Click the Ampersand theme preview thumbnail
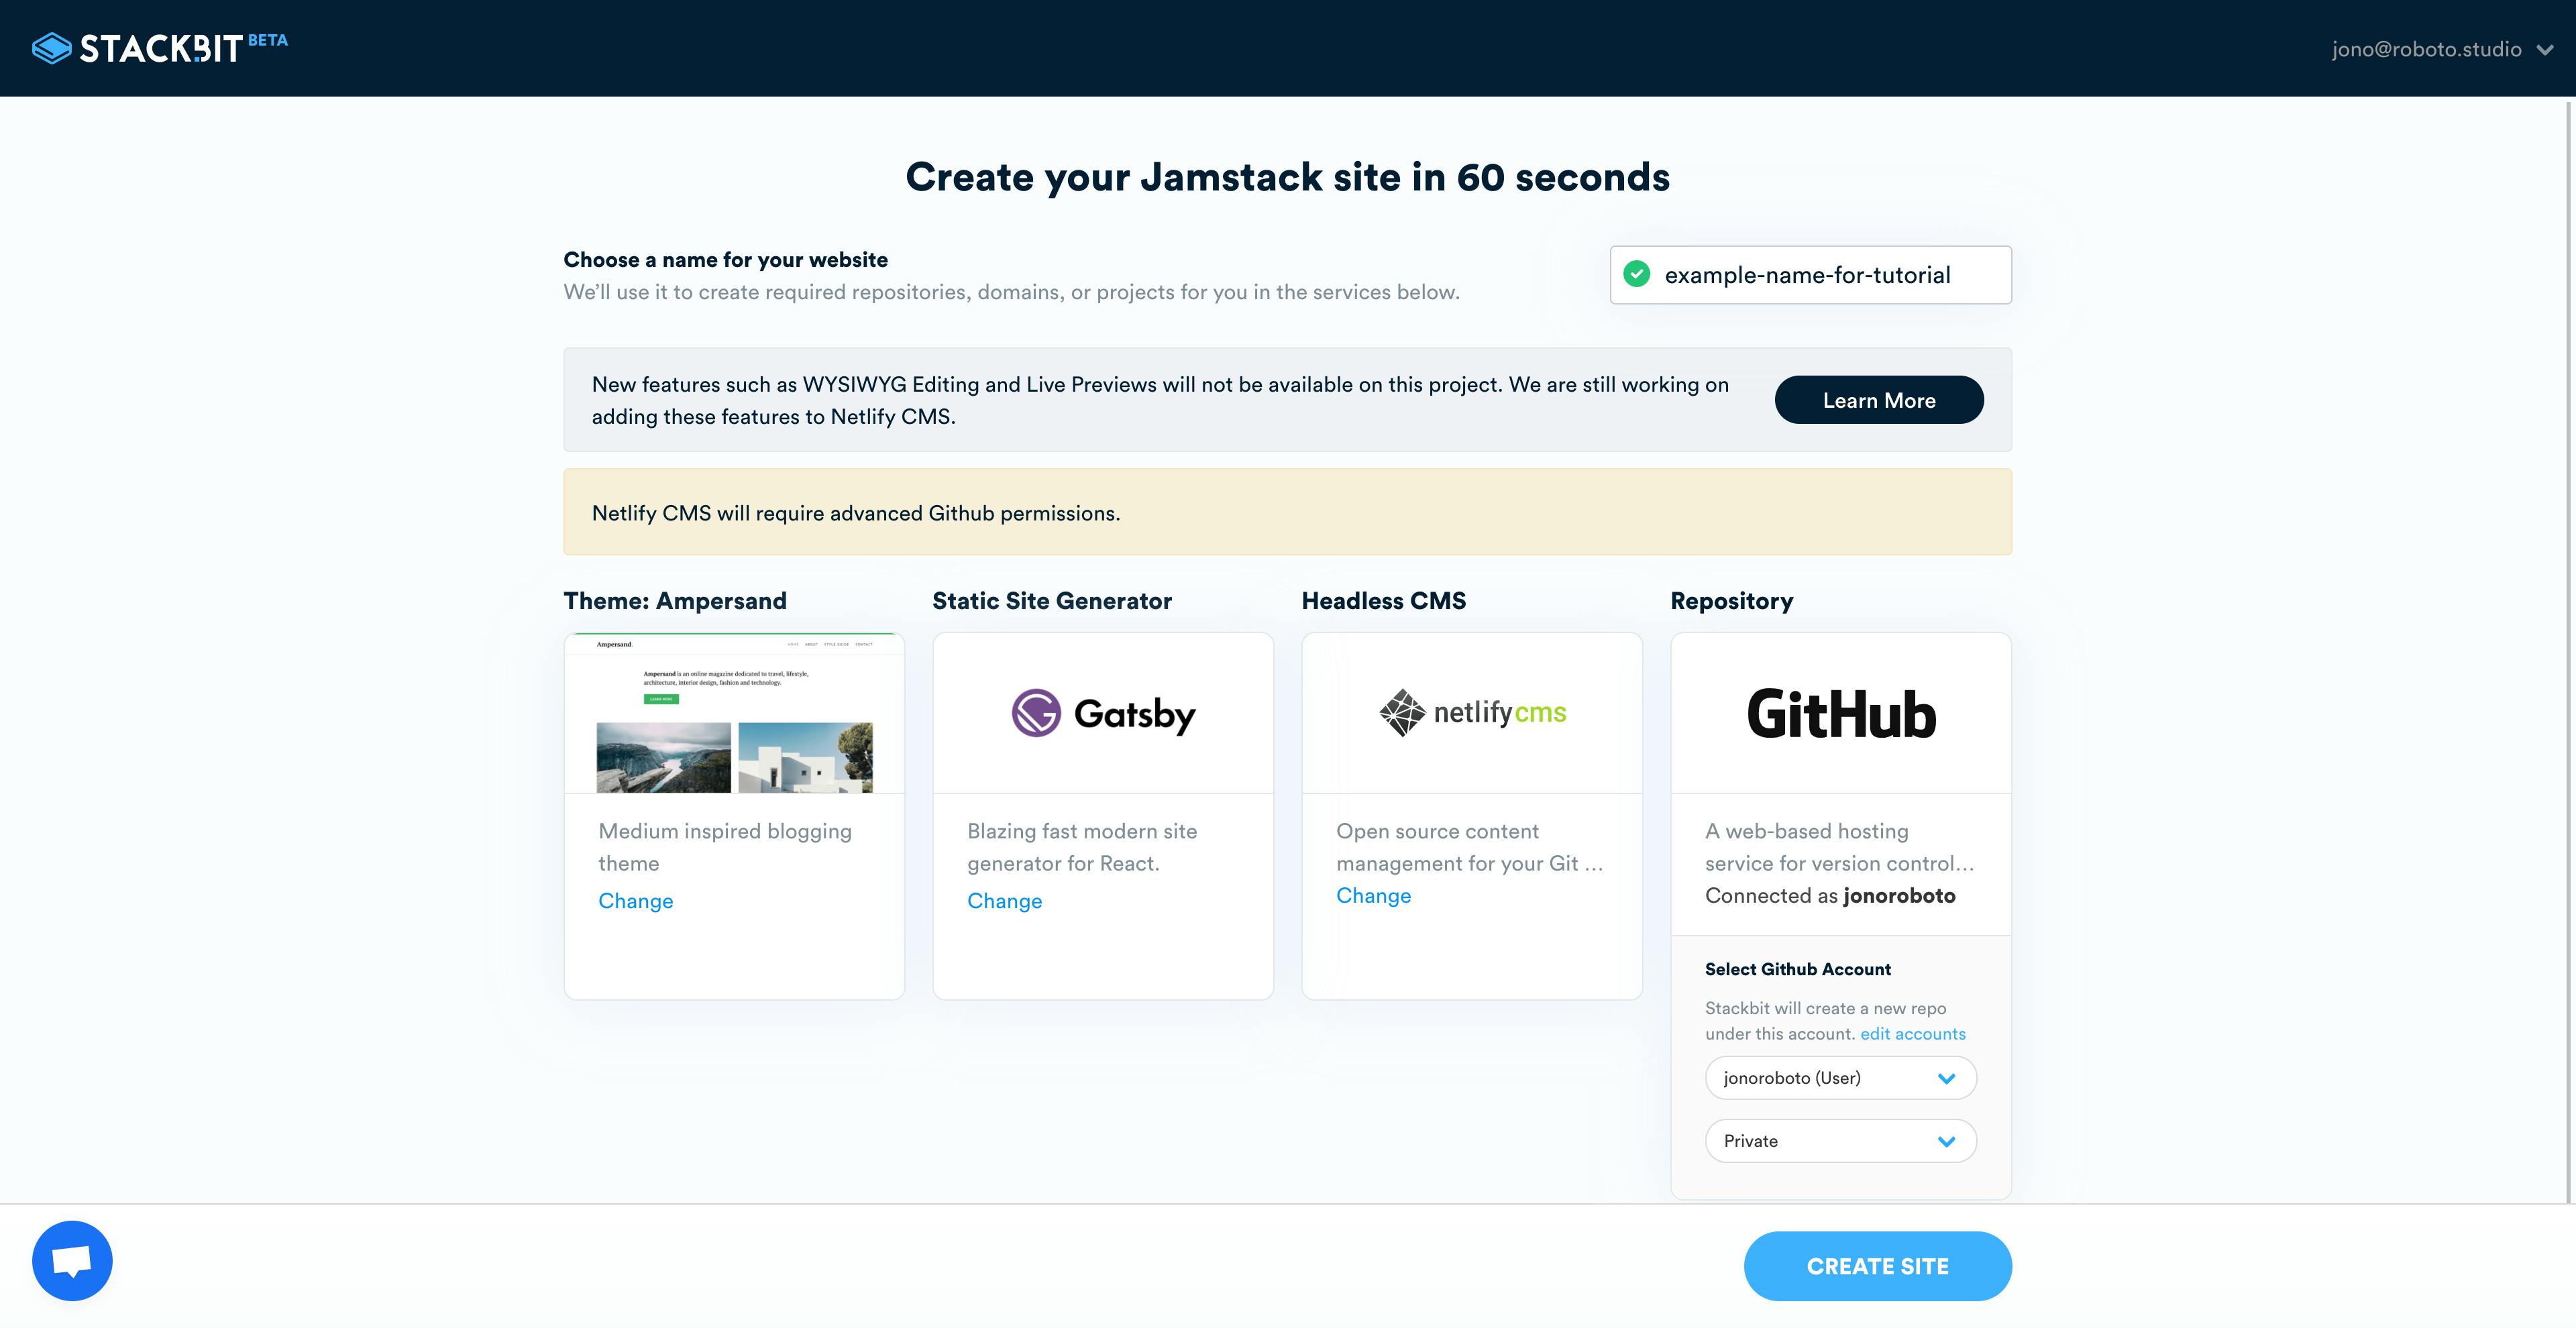The width and height of the screenshot is (2576, 1328). point(734,713)
